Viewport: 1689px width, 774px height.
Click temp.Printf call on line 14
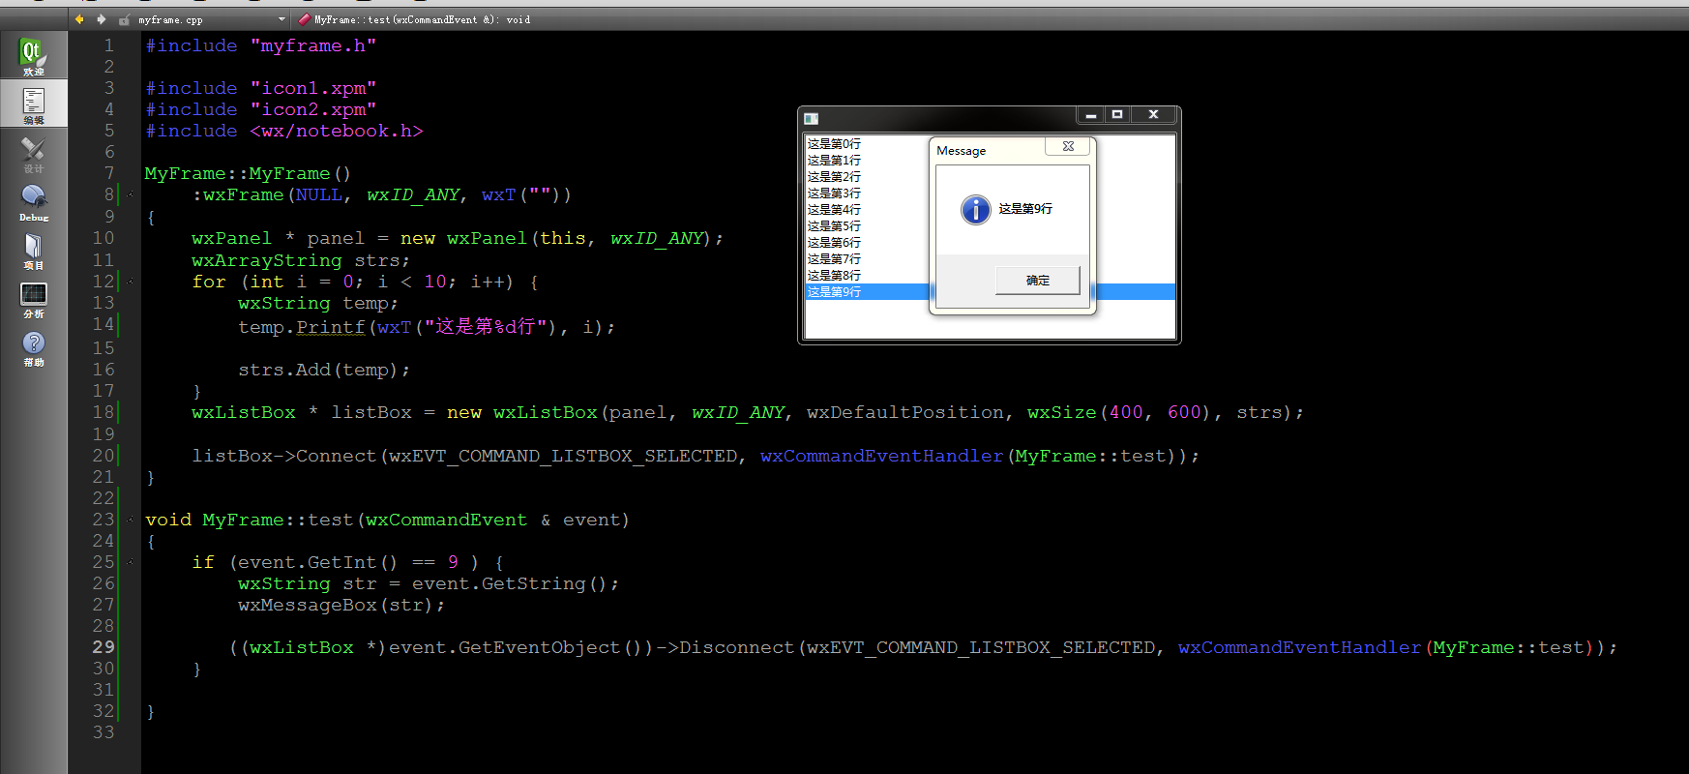point(302,327)
